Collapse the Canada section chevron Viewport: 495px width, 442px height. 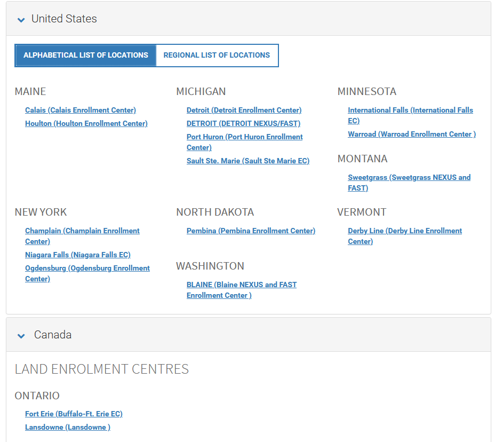click(x=21, y=336)
